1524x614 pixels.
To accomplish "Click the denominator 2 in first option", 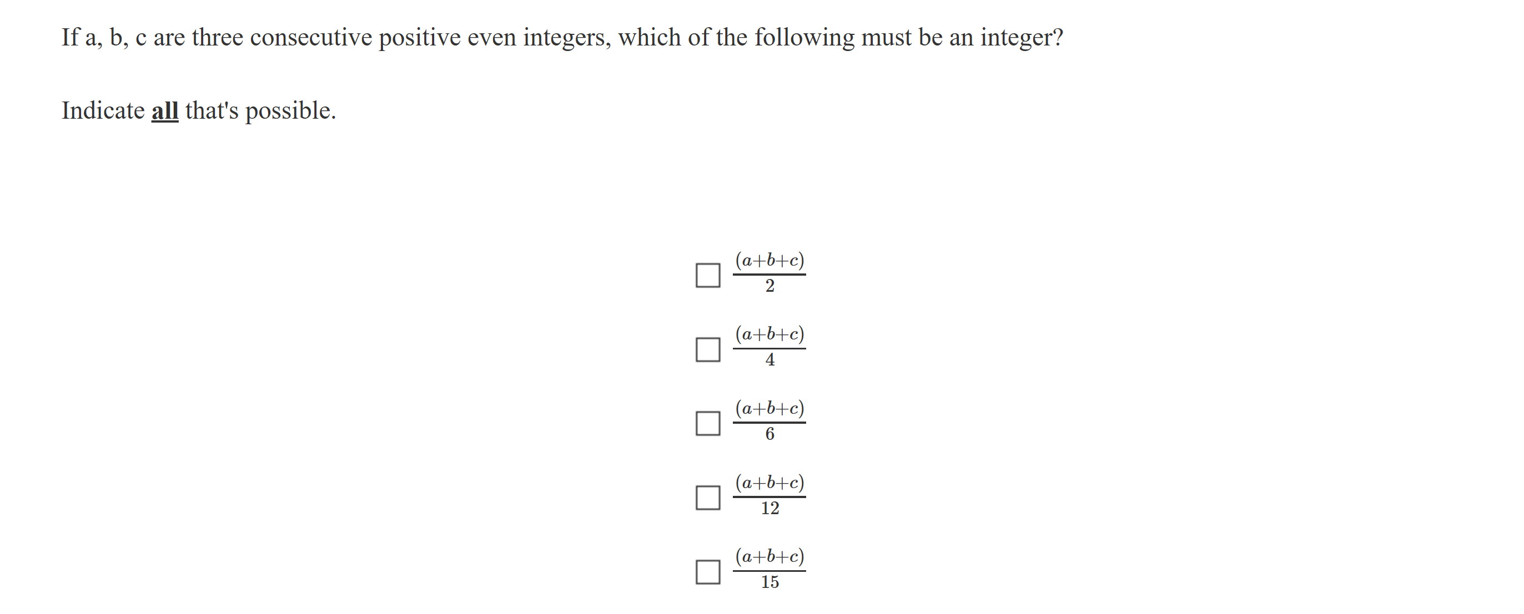I will click(x=769, y=287).
